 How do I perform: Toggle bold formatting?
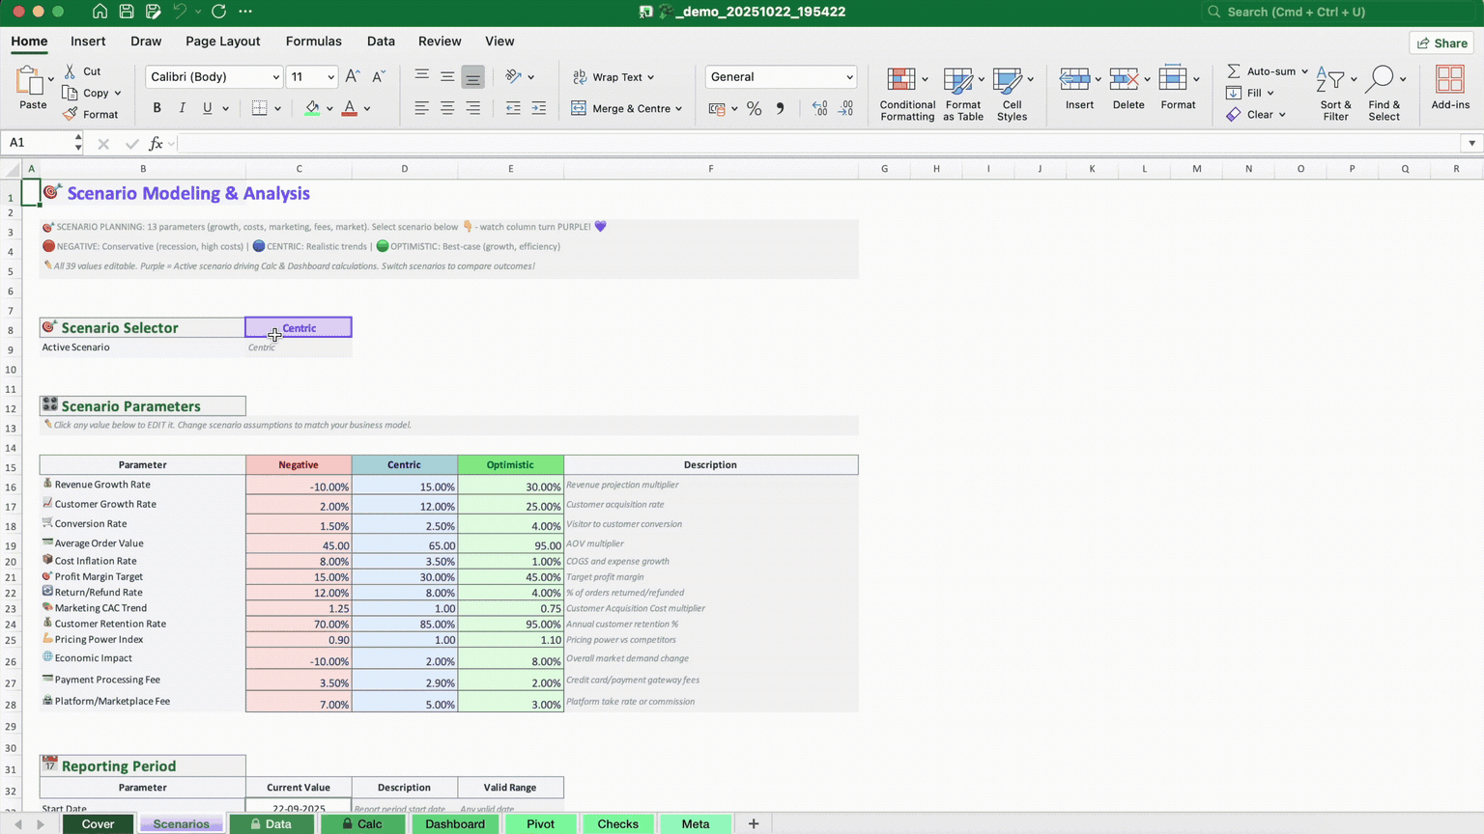[x=157, y=108]
